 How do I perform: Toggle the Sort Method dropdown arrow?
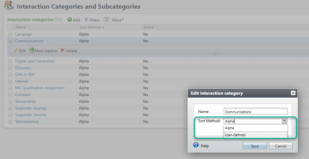284,121
